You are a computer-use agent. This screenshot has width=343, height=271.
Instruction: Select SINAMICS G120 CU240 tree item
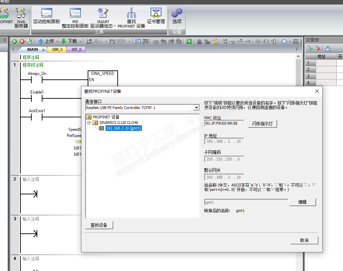pos(119,123)
